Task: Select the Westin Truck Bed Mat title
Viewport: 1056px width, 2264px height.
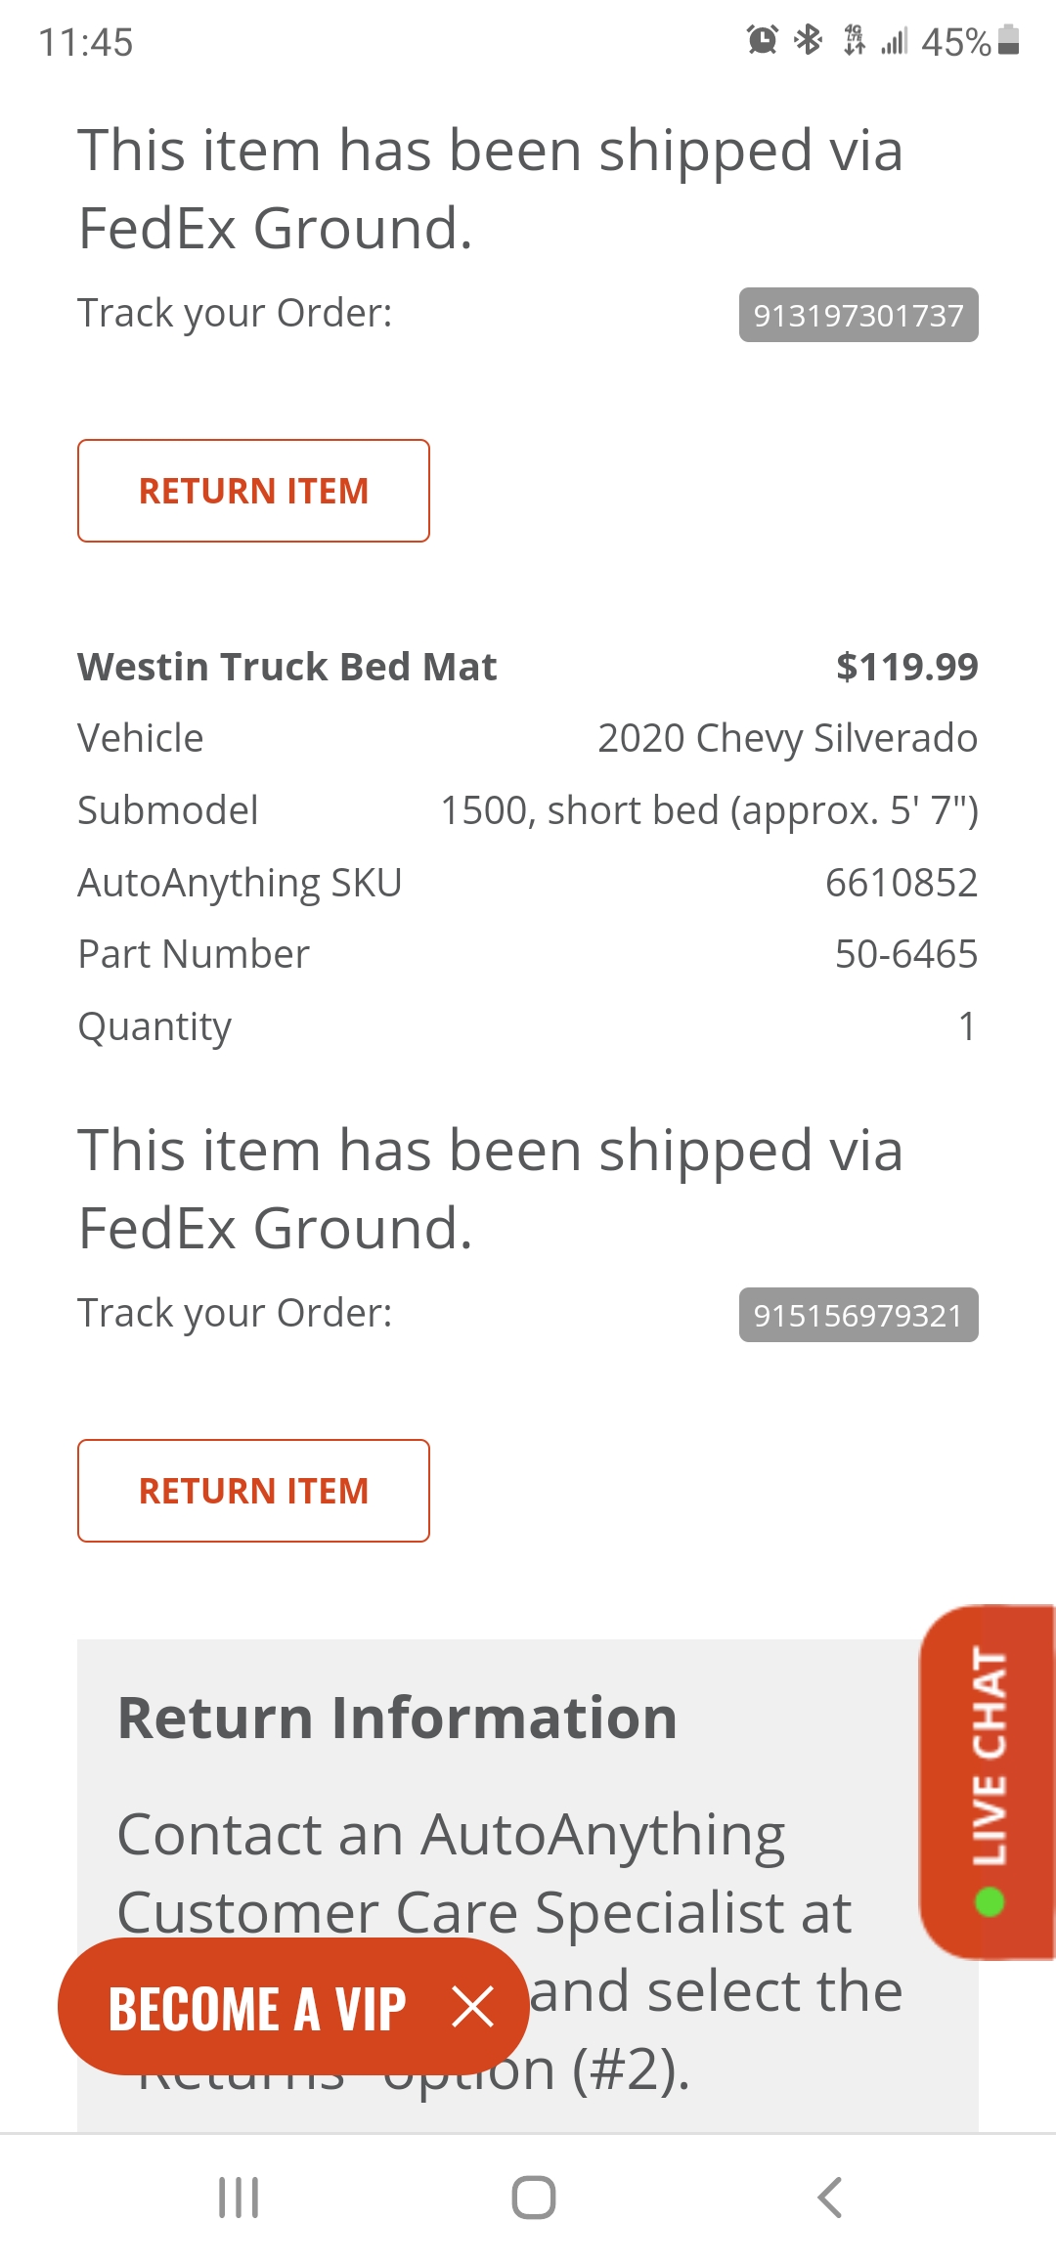Action: tap(287, 667)
